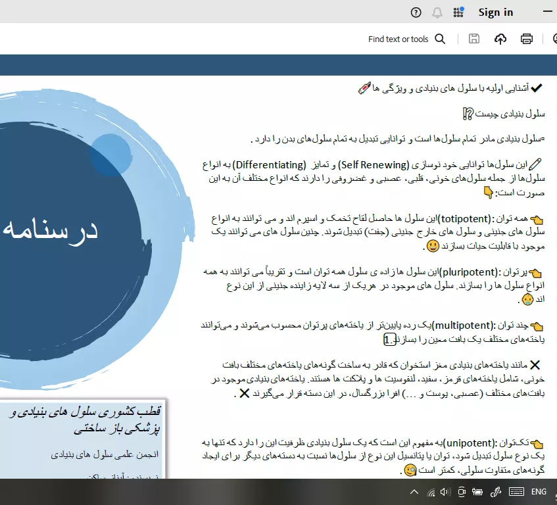Click the cloud upload icon
Image resolution: width=557 pixels, height=505 pixels.
coord(500,39)
